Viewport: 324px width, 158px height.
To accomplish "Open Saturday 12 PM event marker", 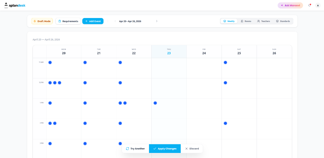I will click(225, 83).
